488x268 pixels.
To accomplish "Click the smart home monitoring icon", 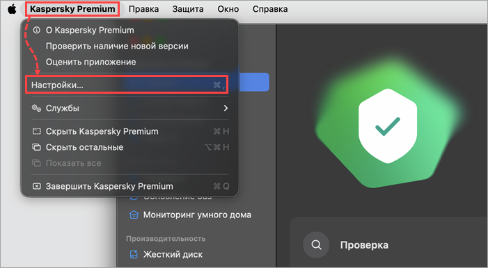I will point(134,215).
